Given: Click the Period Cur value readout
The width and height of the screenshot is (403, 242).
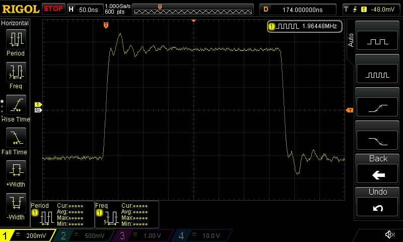Looking at the screenshot, I should (x=70, y=206).
